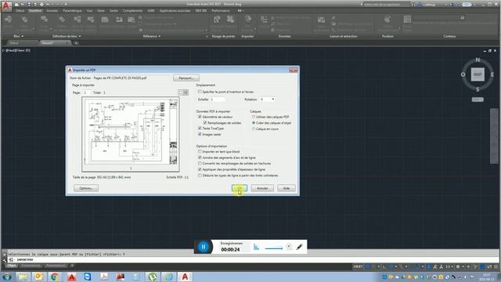Click the Position panel location icon
Image resolution: width=501 pixels, height=282 pixels.
pos(387,20)
